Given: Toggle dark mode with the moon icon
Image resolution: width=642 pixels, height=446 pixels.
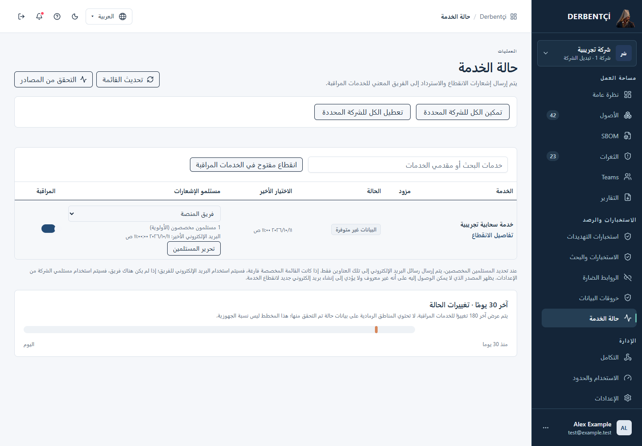Looking at the screenshot, I should tap(75, 17).
